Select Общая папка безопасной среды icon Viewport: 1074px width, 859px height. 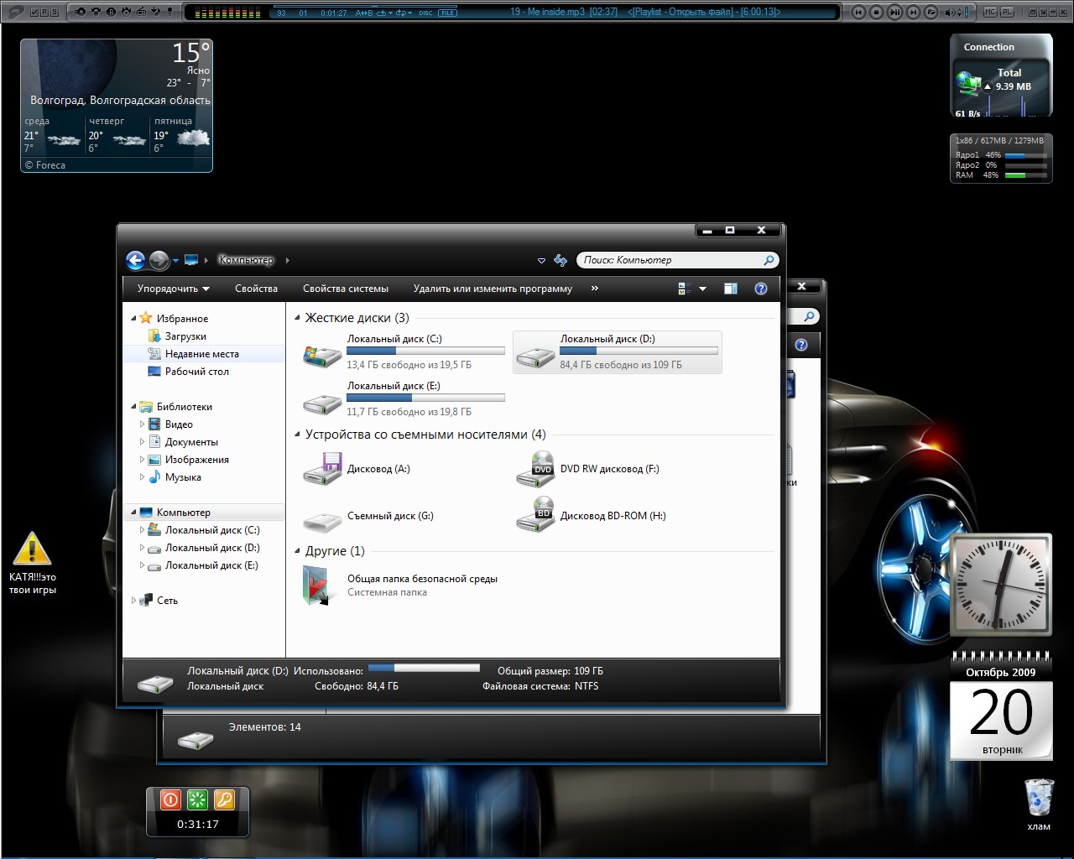(x=316, y=586)
